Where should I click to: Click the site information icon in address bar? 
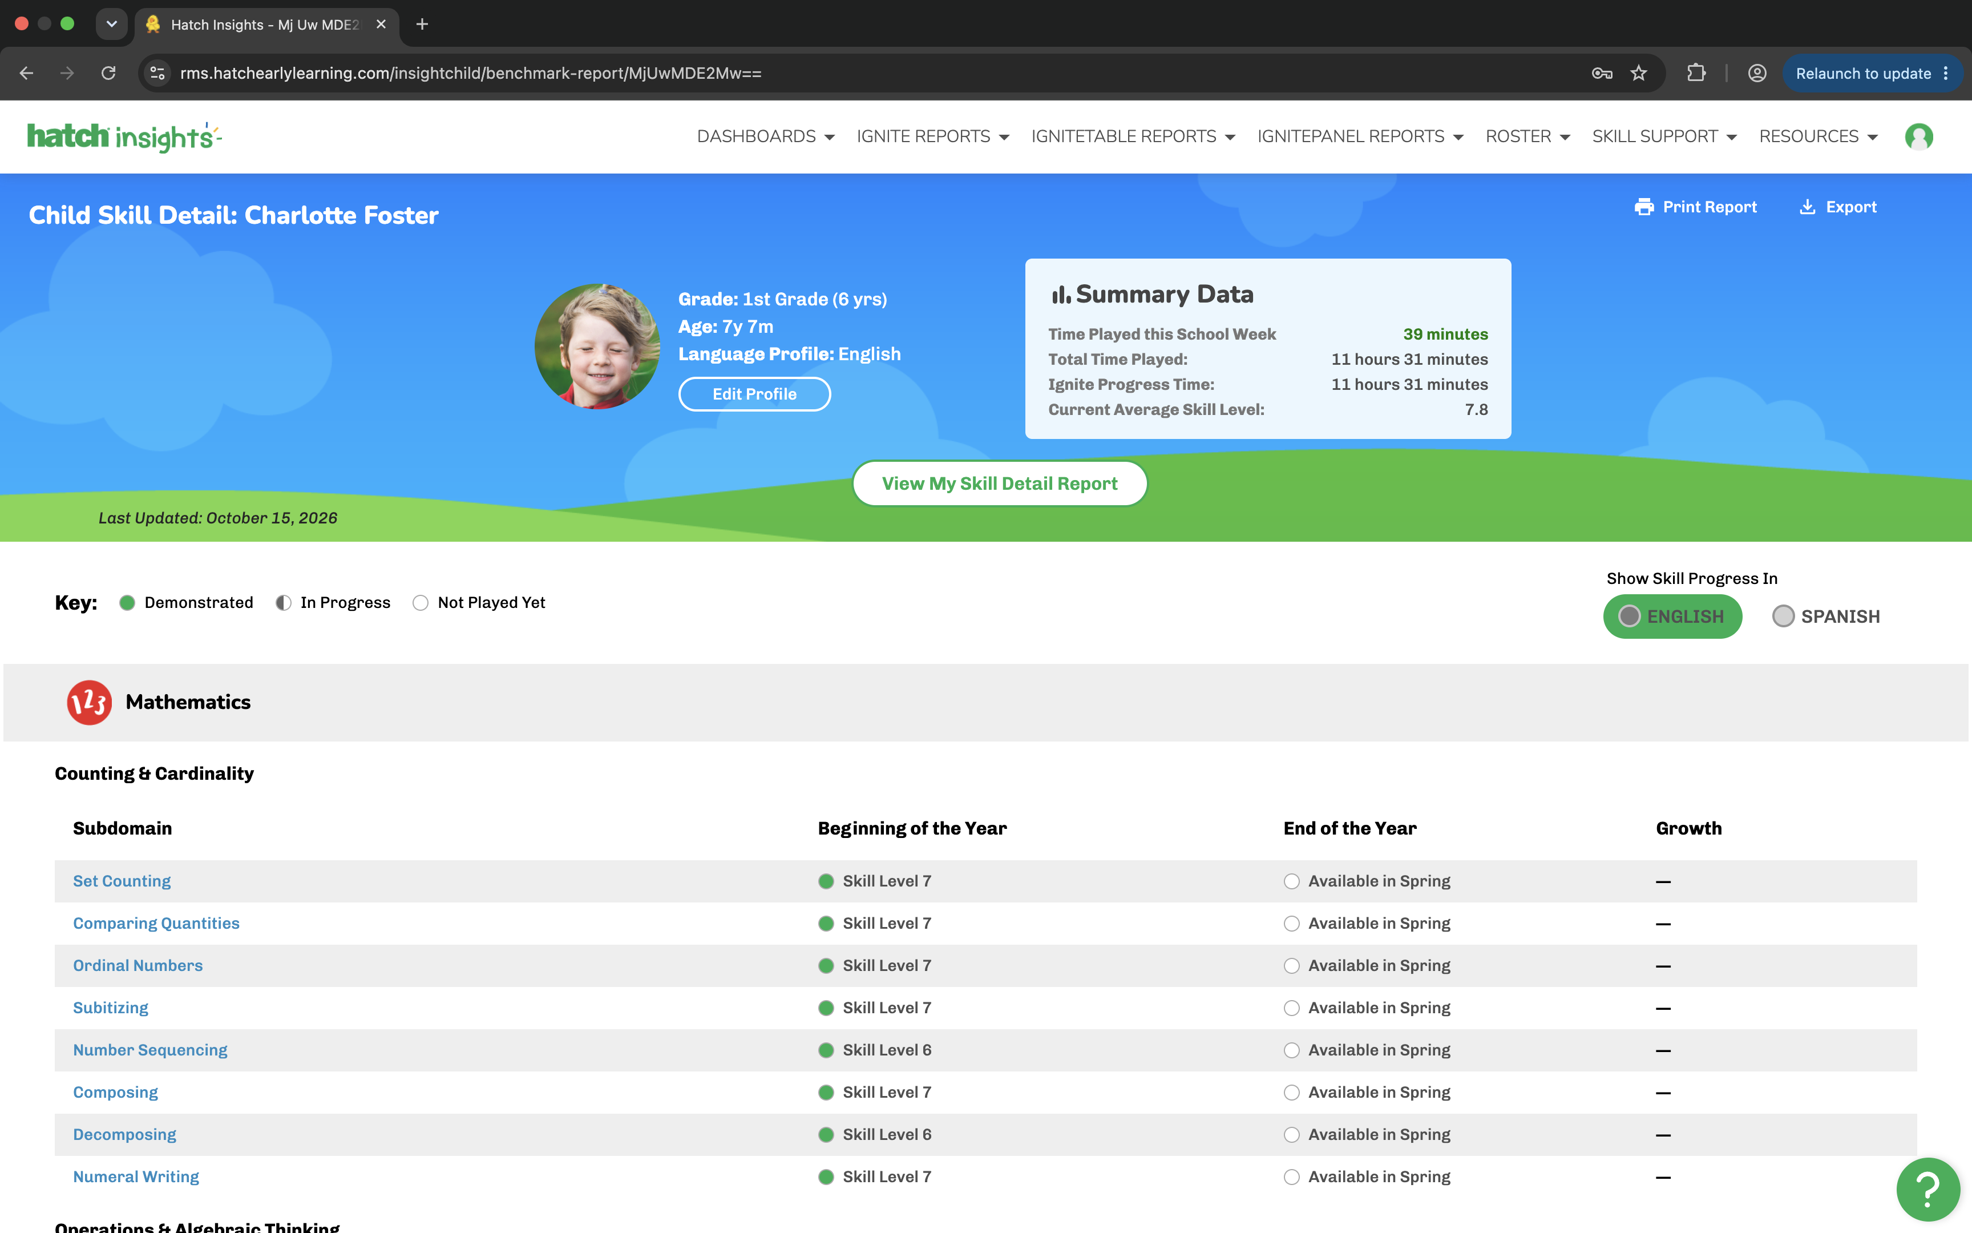[x=157, y=74]
